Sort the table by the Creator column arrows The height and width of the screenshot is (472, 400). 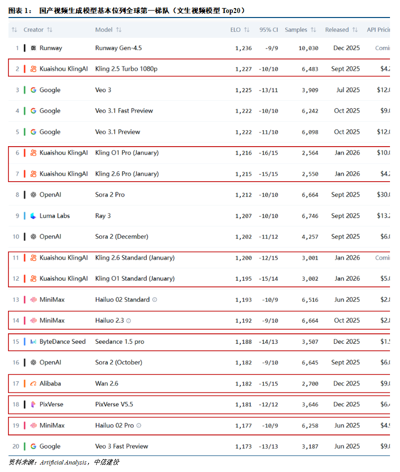coord(50,30)
